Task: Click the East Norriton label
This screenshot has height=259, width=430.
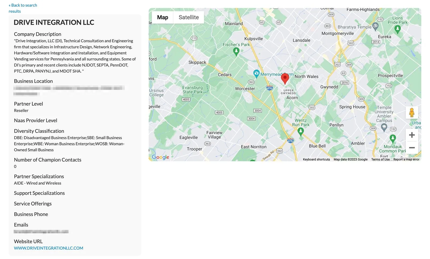Action: click(x=254, y=147)
